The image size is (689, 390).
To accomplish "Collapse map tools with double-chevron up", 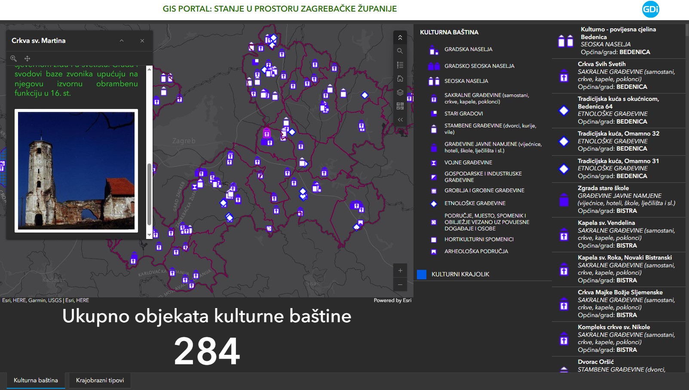I will (400, 38).
